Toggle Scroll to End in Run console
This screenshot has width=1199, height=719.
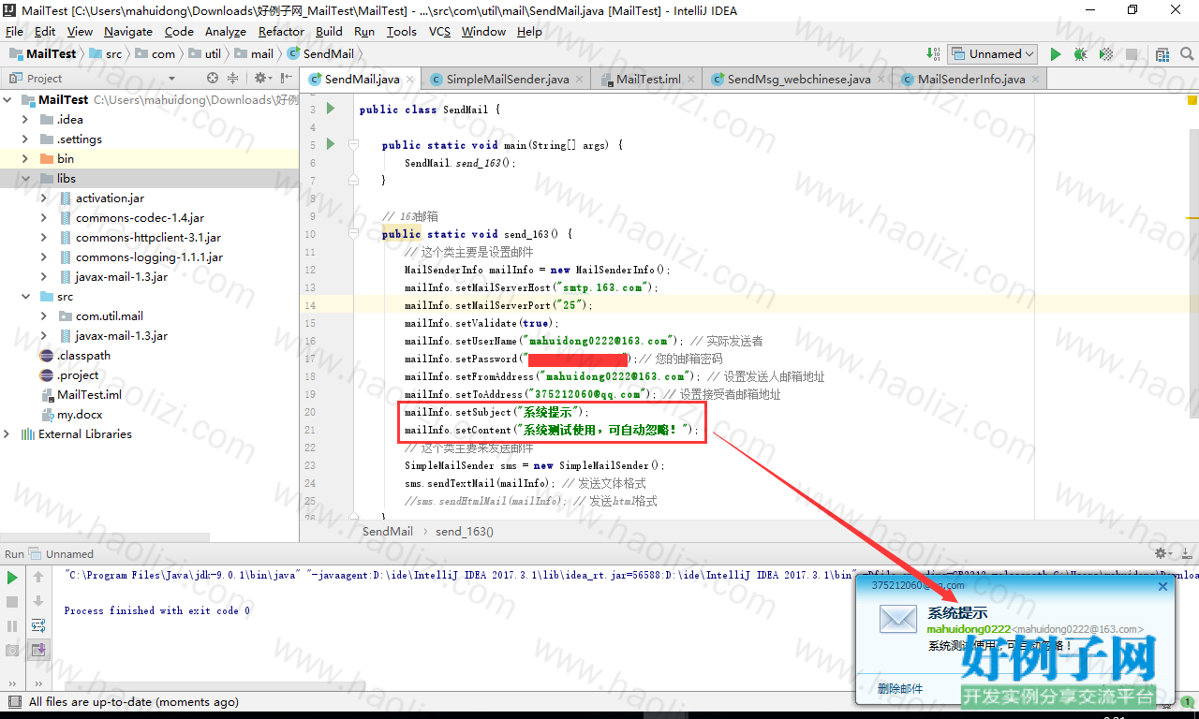click(x=38, y=650)
